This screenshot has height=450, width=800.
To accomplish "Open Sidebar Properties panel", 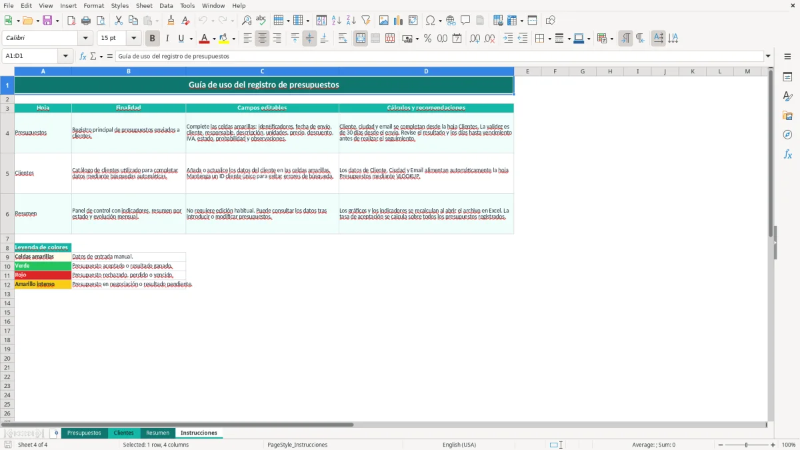I will pos(787,77).
